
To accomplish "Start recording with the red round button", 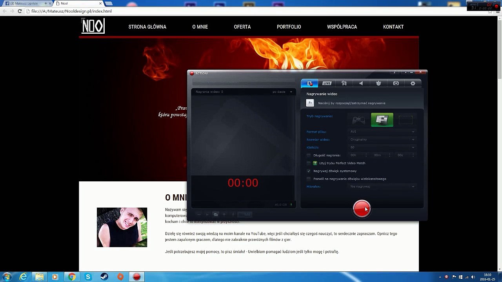I will pos(362,208).
